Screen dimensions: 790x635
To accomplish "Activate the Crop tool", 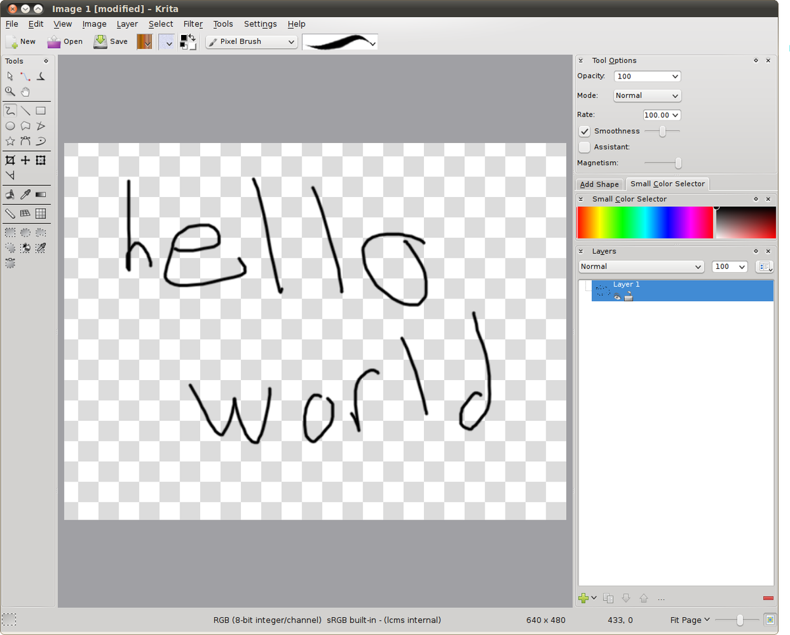I will pyautogui.click(x=10, y=160).
